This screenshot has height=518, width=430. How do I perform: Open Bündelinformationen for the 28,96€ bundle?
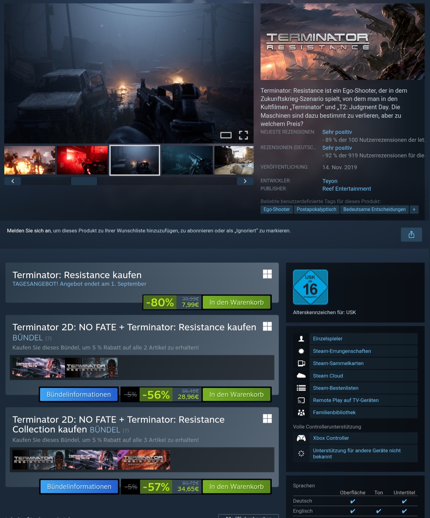click(x=79, y=395)
